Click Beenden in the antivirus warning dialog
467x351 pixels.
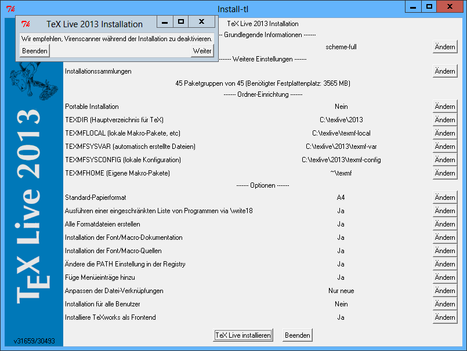pos(35,51)
